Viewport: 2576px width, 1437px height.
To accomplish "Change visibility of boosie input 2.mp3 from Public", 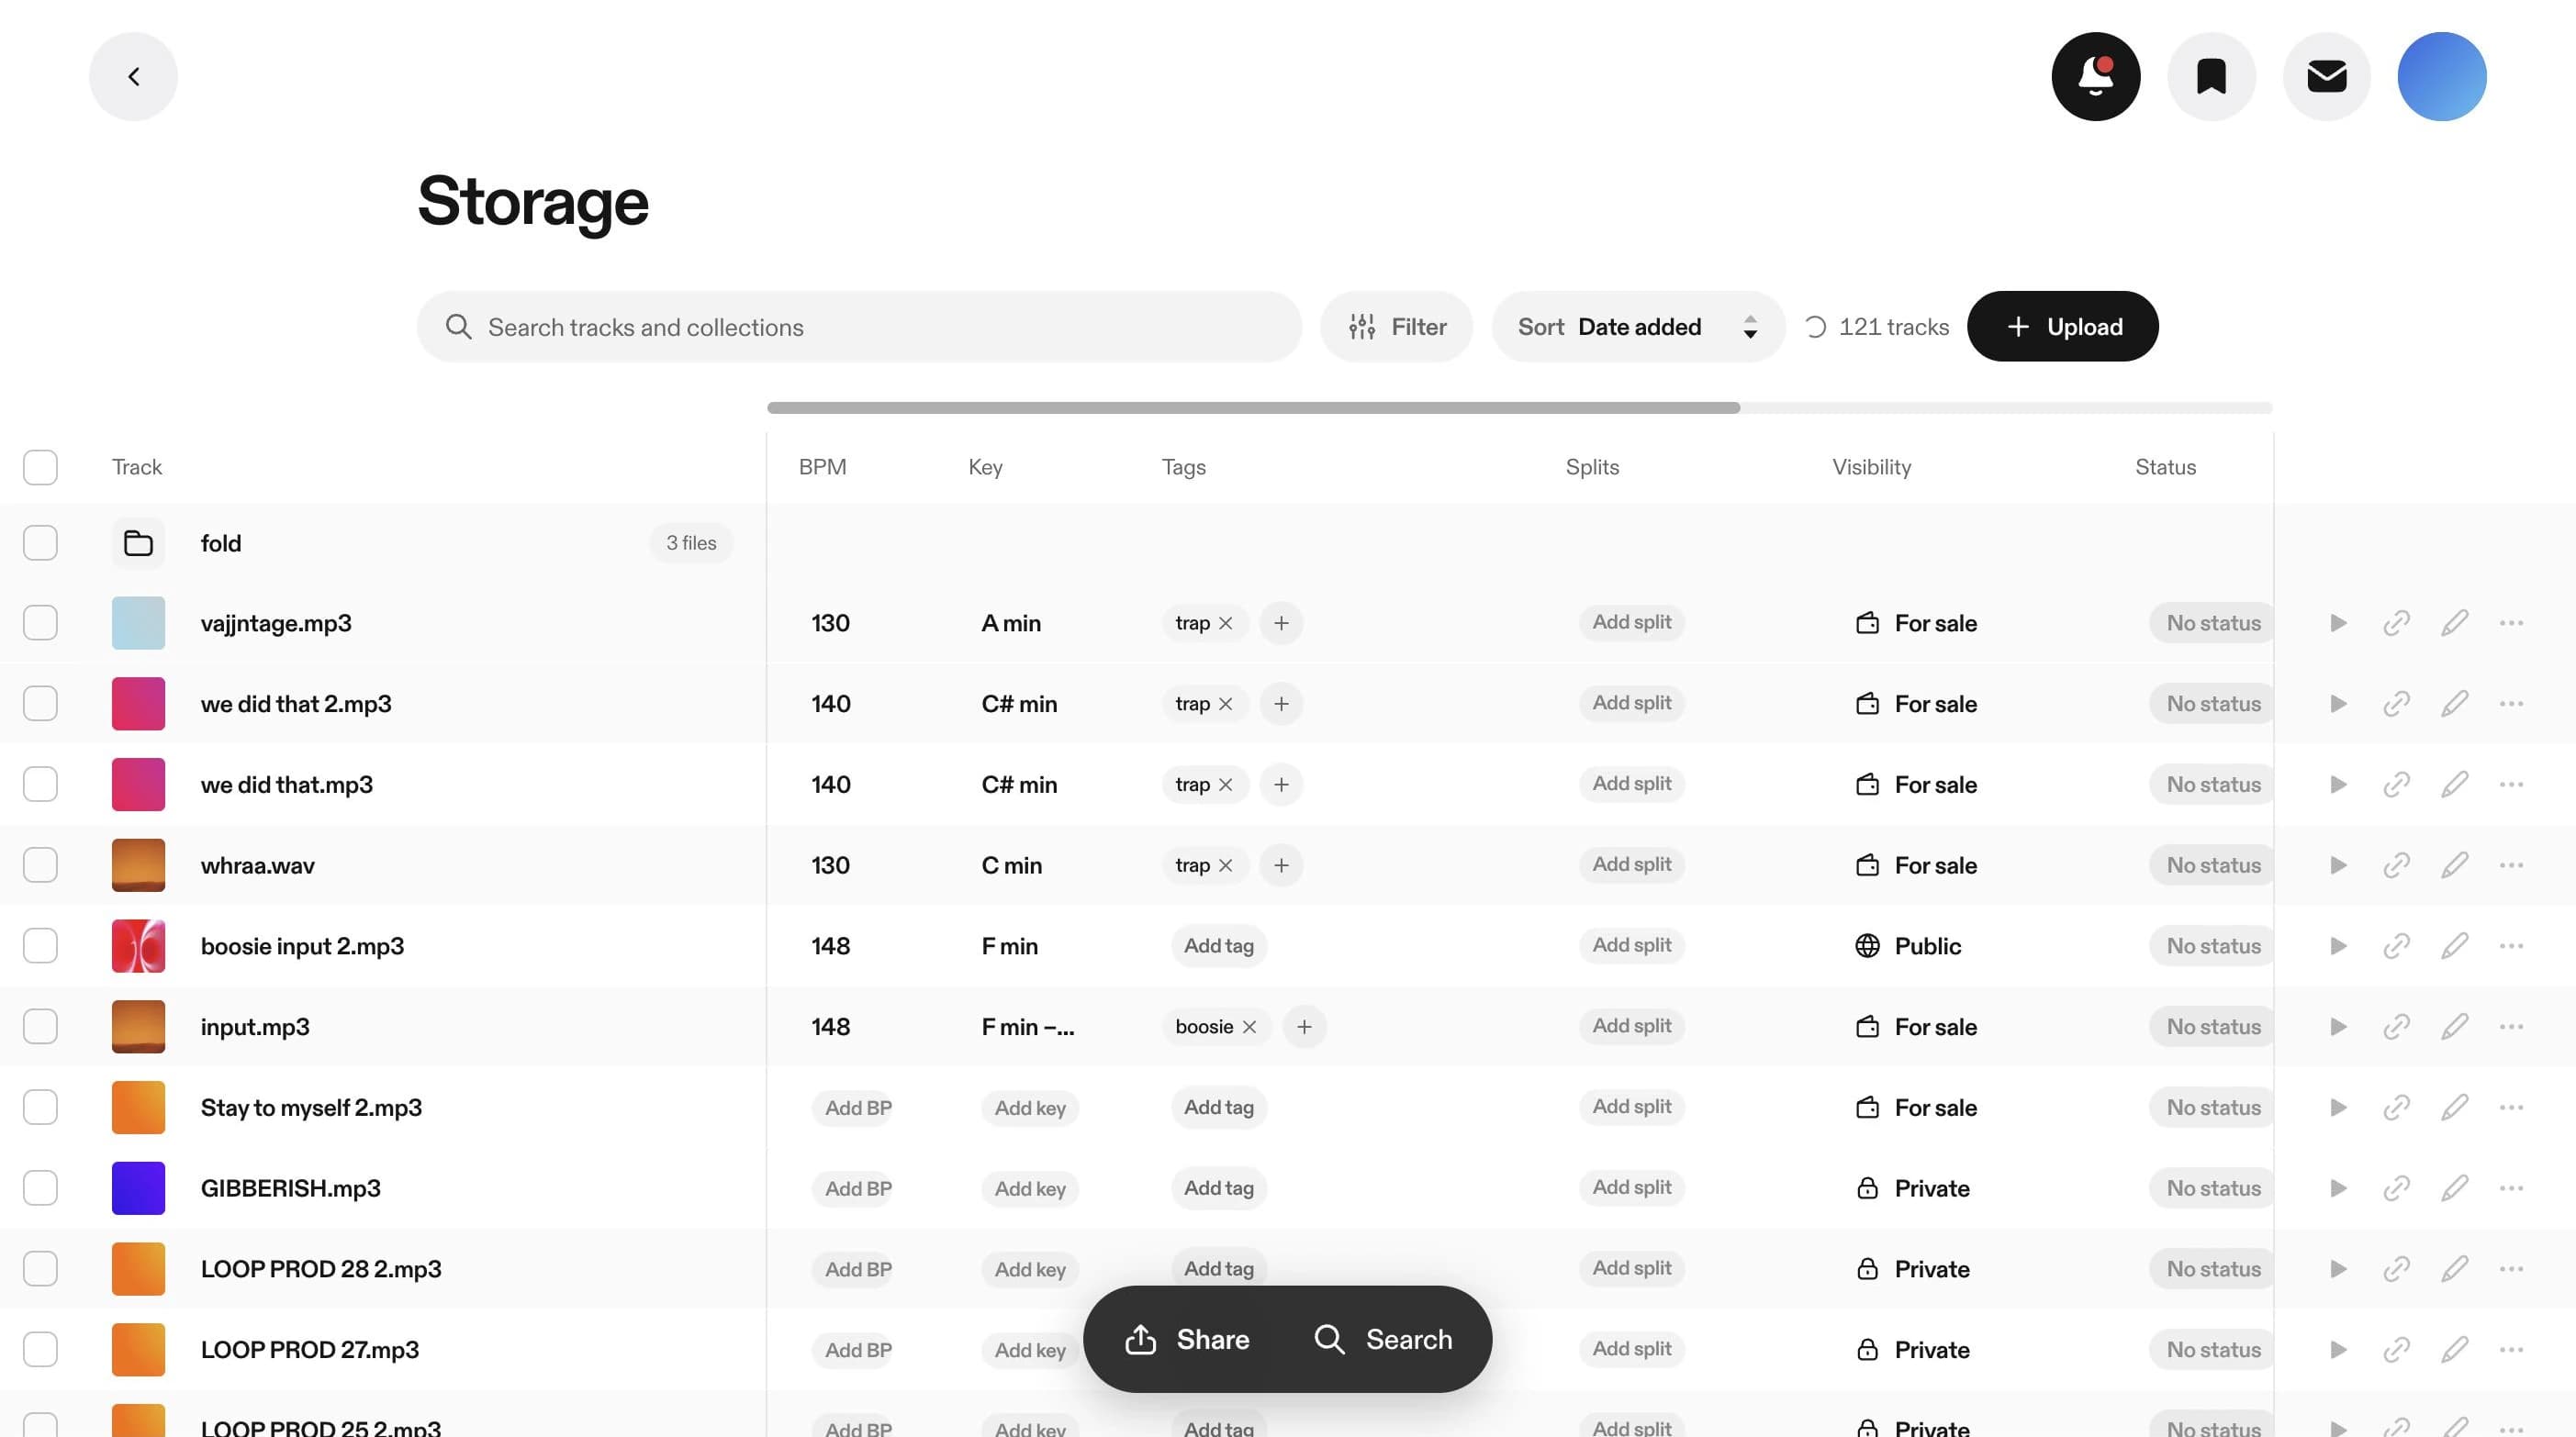I will [x=1907, y=945].
